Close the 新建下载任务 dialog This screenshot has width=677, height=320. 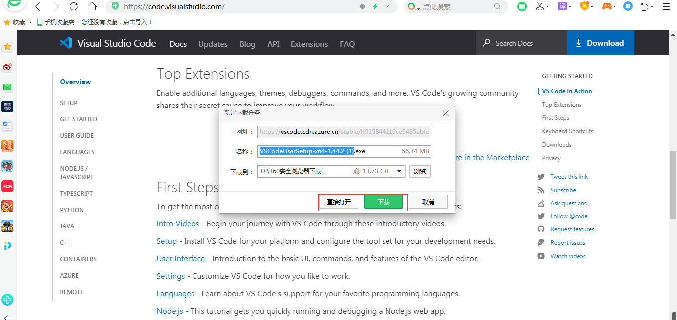tap(446, 113)
